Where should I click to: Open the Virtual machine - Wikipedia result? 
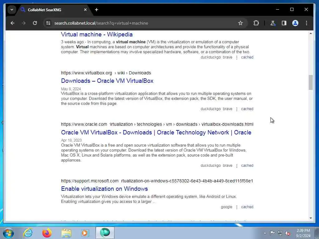pyautogui.click(x=97, y=34)
